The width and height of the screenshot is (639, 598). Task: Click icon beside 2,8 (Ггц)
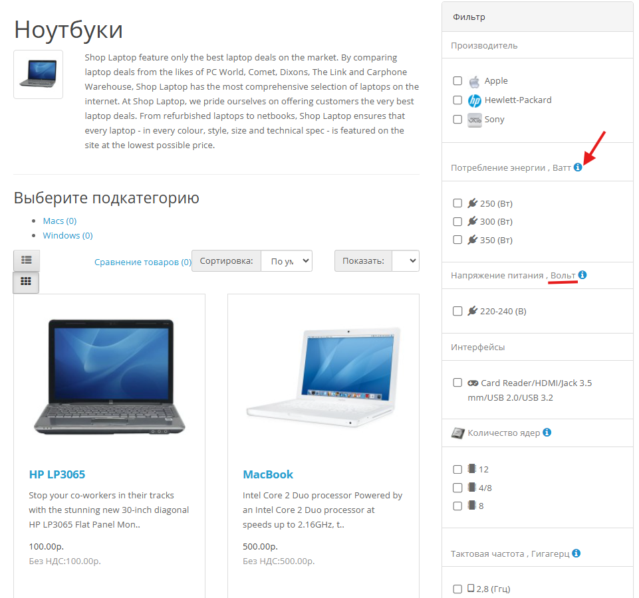pos(471,588)
